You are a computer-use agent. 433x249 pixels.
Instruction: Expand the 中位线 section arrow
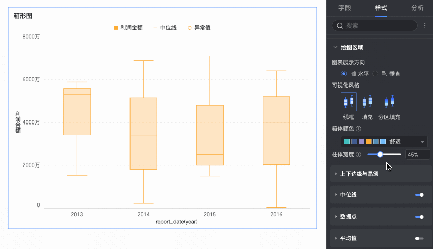(336, 195)
